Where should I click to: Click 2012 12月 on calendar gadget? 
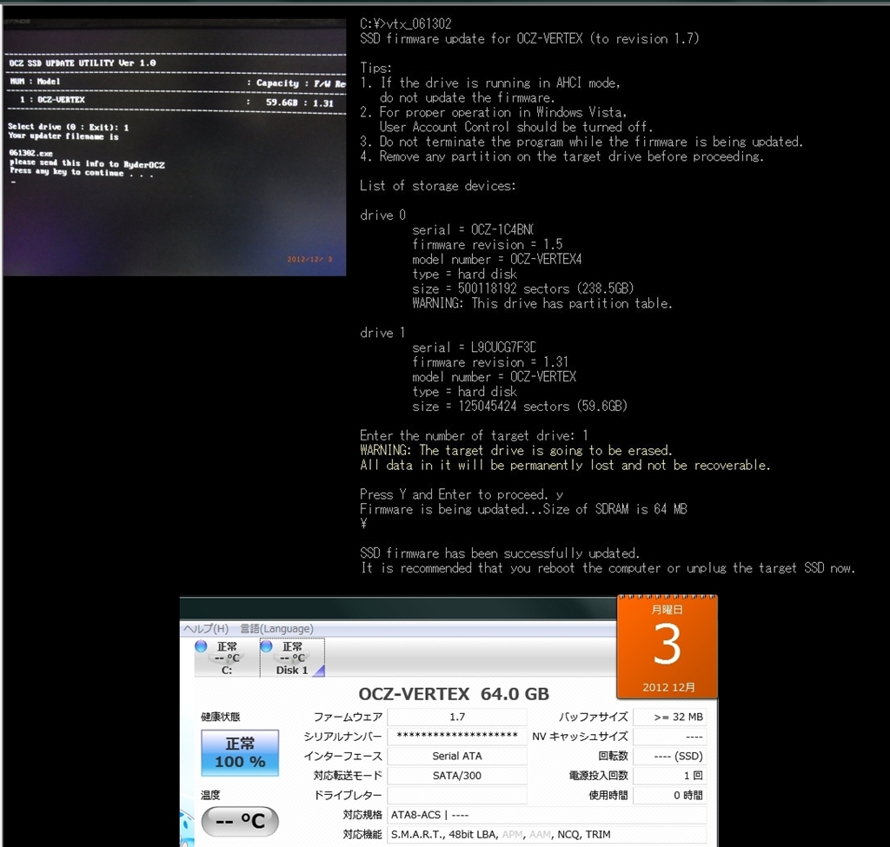point(668,687)
